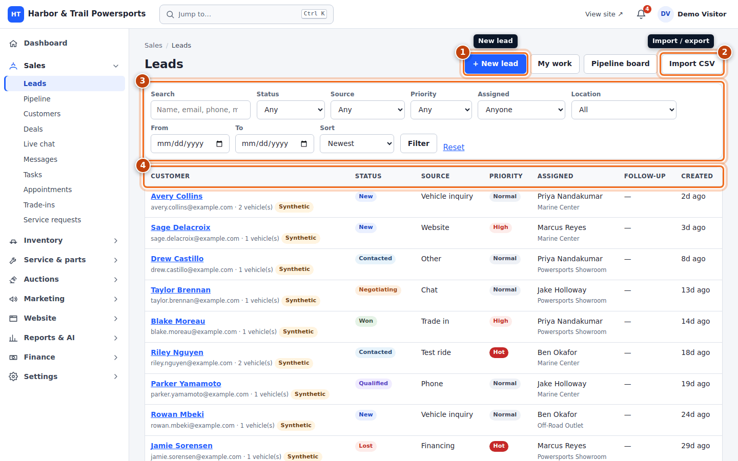Click the Jump to search box

tap(247, 14)
